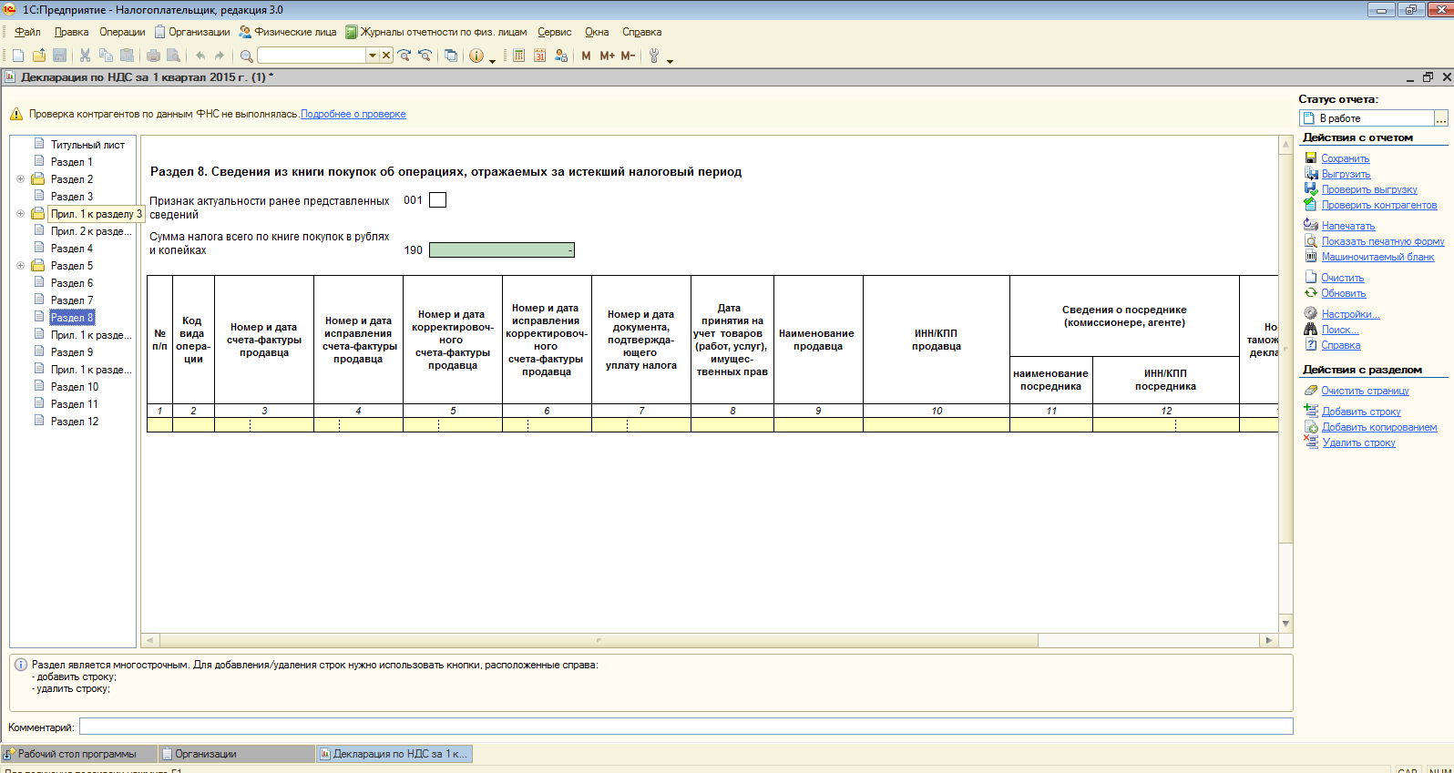Open the toolbar search field dropdown arrow
Screen dimensions: 1454x773
point(372,56)
